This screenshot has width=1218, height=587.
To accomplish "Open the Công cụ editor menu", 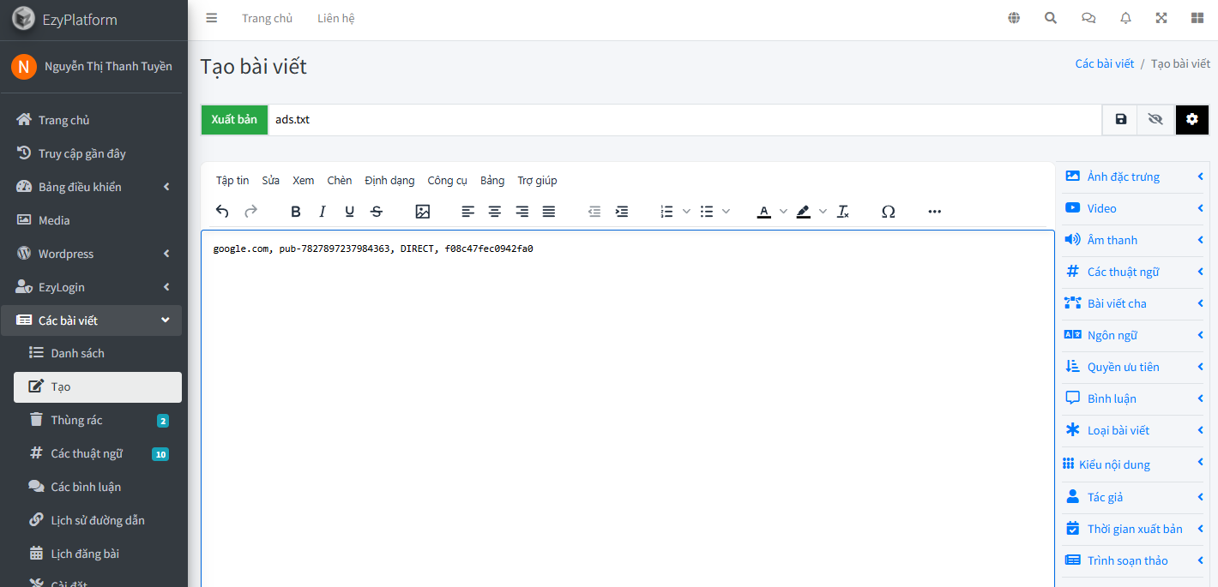I will point(448,180).
